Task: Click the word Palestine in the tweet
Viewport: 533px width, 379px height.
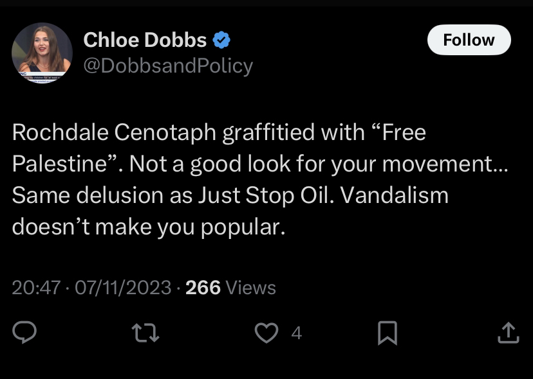Action: [x=60, y=164]
